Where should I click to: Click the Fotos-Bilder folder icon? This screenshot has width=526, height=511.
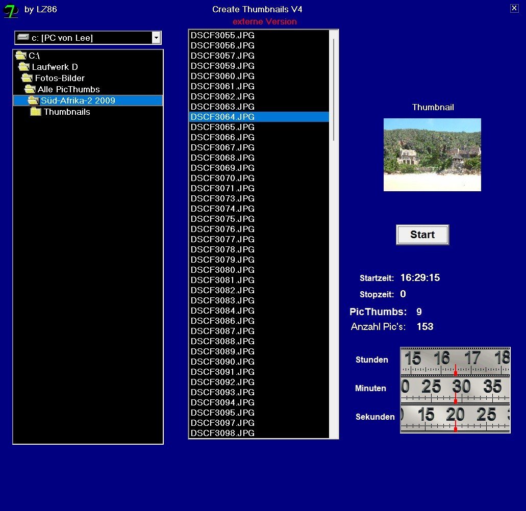pos(27,78)
